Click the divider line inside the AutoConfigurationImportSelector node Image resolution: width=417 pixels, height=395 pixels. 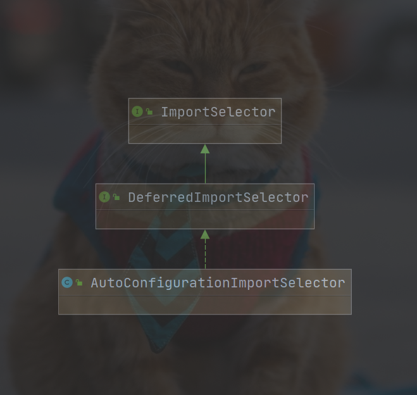[205, 295]
